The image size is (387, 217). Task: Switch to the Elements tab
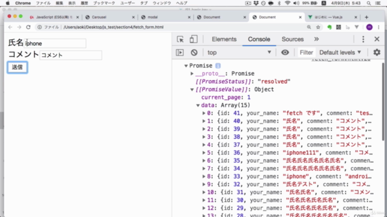(224, 39)
